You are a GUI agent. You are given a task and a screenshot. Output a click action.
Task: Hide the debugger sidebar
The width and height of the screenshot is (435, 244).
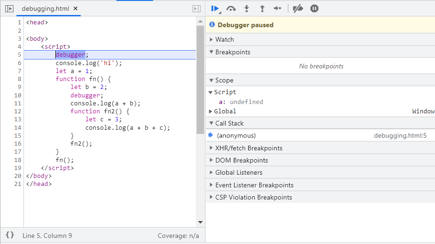(197, 8)
